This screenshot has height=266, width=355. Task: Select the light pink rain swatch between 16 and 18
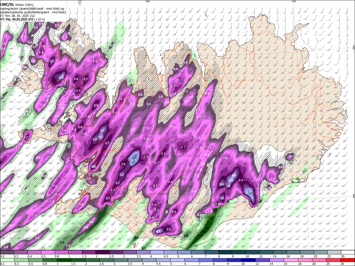click(291, 260)
